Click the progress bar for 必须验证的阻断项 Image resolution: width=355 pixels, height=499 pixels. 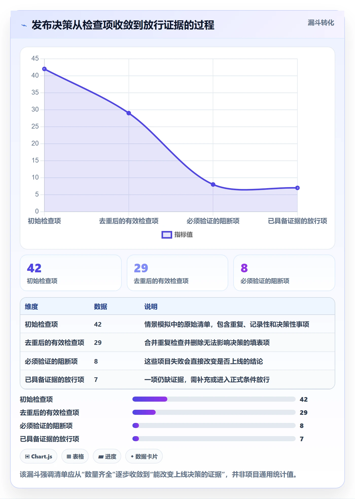214,425
